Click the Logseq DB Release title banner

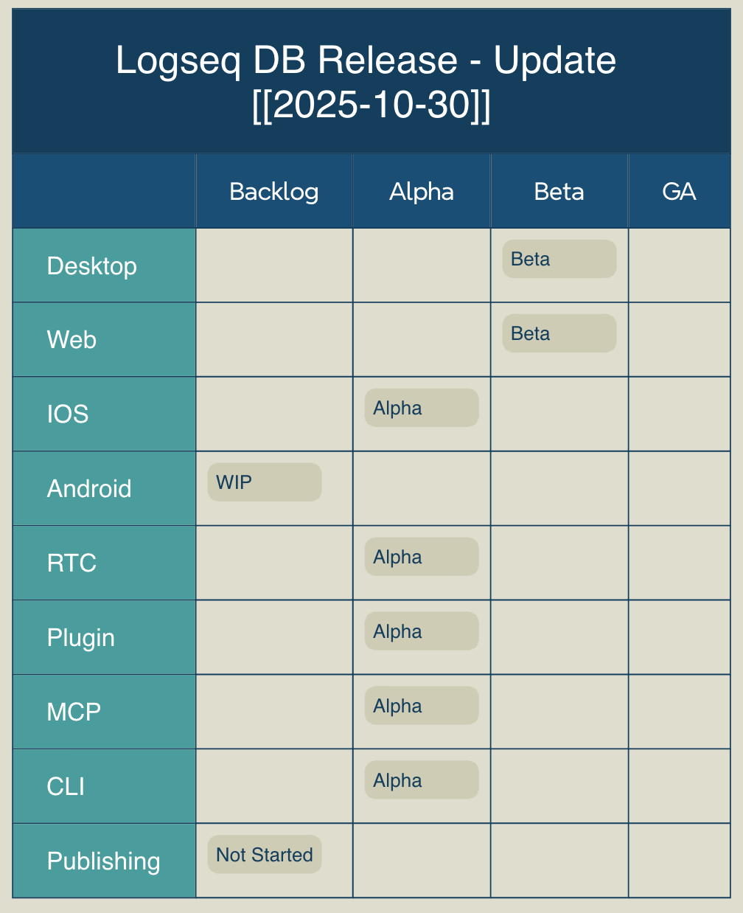(x=371, y=81)
